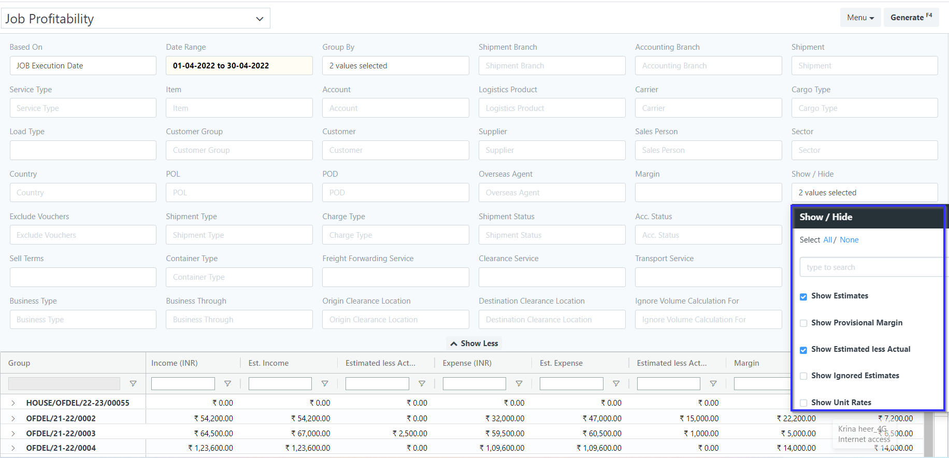Click the Sales Person field

pyautogui.click(x=709, y=150)
